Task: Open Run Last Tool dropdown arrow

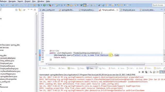Action: (53, 5)
